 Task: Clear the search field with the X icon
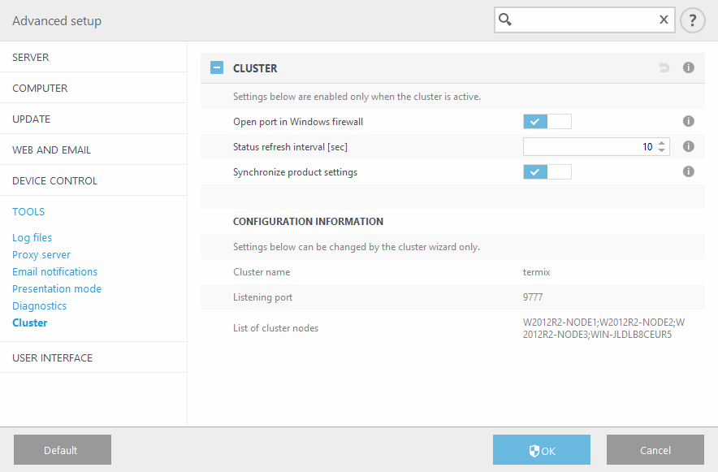664,19
